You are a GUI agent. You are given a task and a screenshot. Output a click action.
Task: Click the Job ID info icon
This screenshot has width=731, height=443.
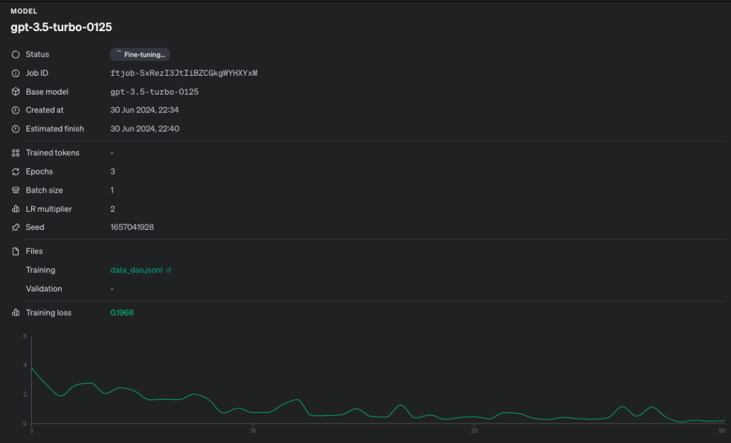[16, 73]
